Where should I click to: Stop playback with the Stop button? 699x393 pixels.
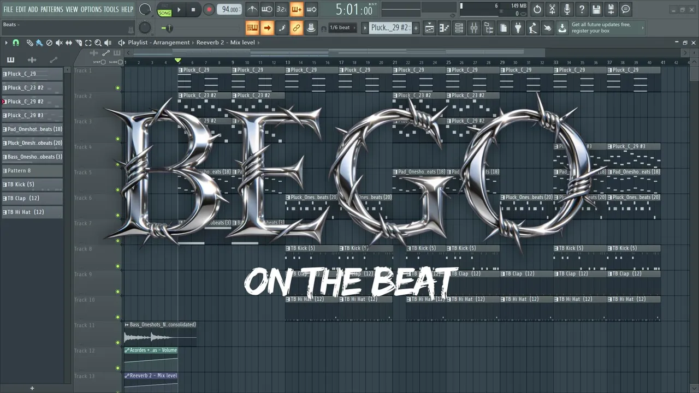pyautogui.click(x=193, y=9)
